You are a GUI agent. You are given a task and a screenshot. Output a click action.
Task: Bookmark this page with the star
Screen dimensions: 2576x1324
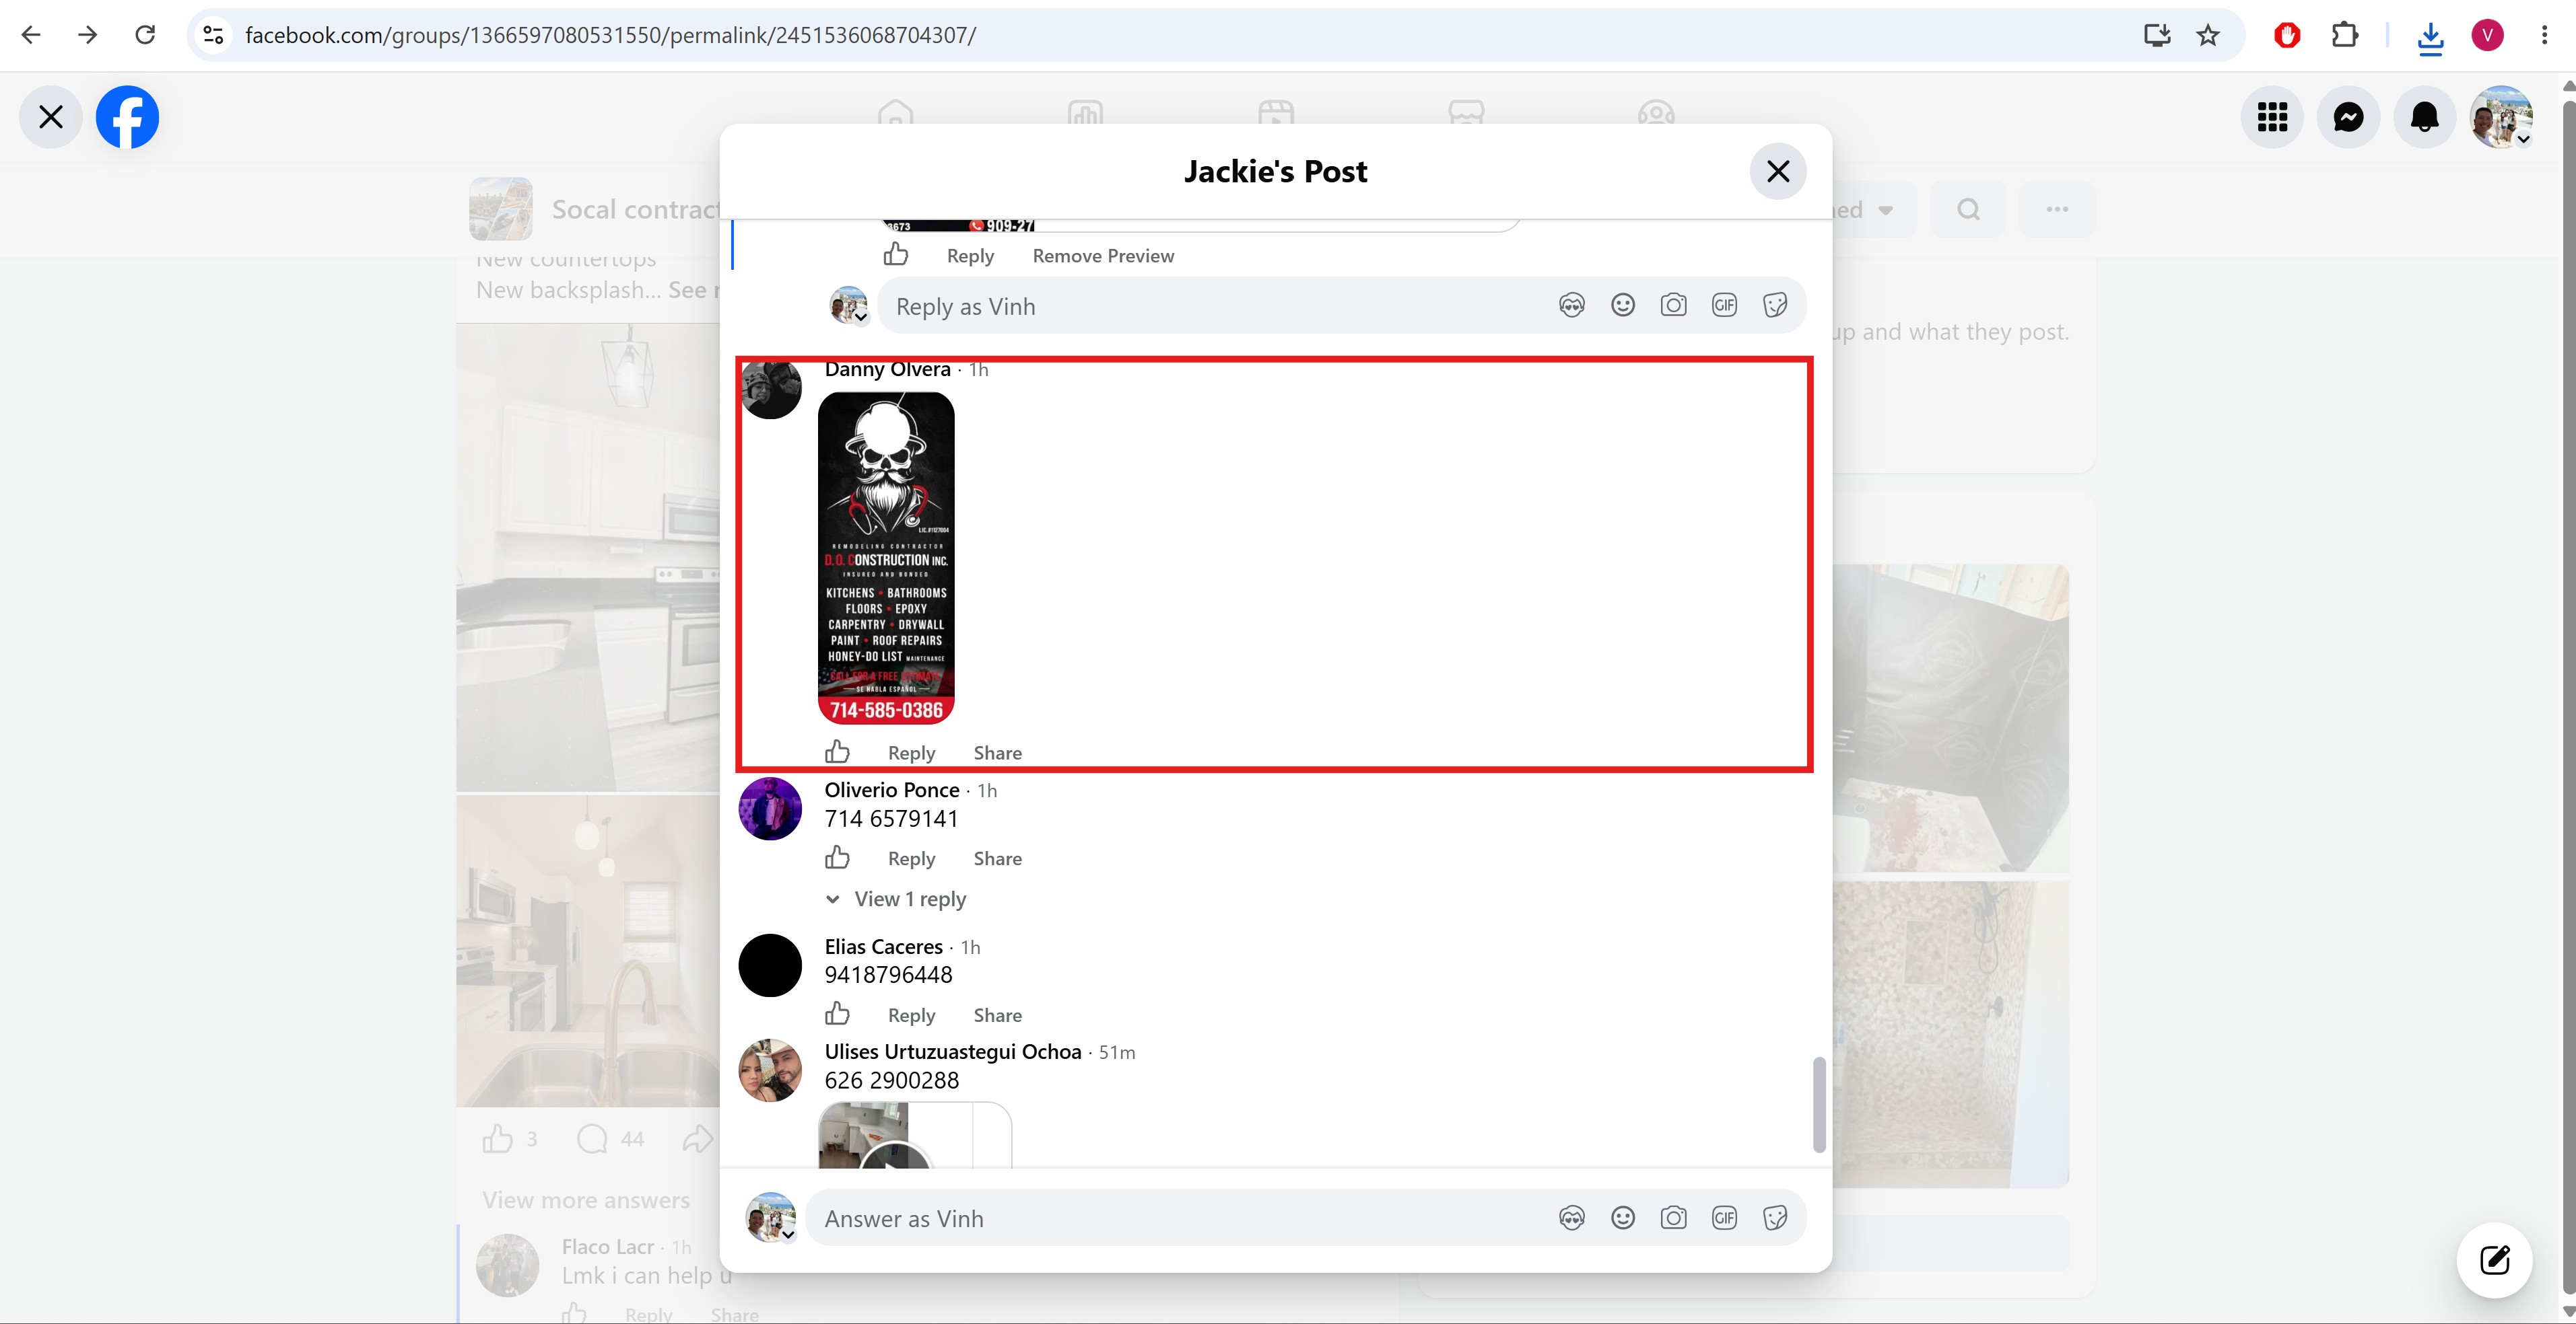click(2208, 35)
